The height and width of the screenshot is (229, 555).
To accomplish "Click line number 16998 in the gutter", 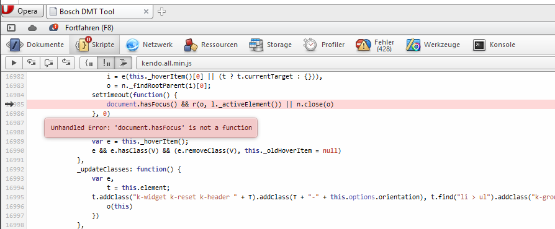I will click(x=16, y=225).
